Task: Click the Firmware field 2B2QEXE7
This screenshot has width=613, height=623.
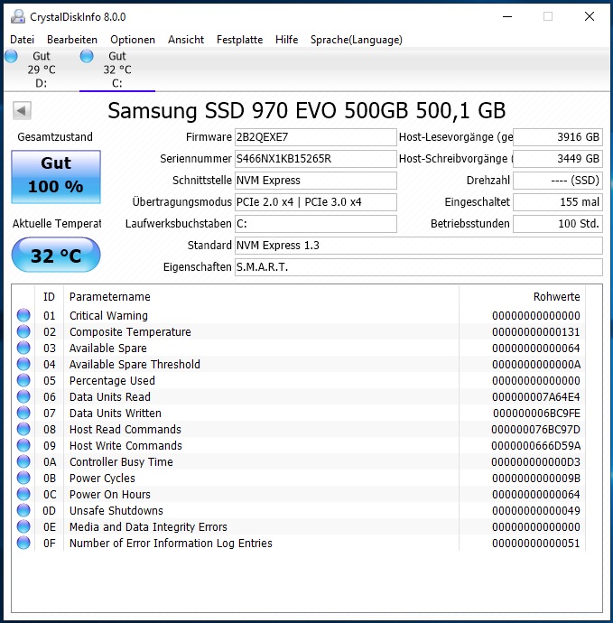Action: pyautogui.click(x=316, y=137)
